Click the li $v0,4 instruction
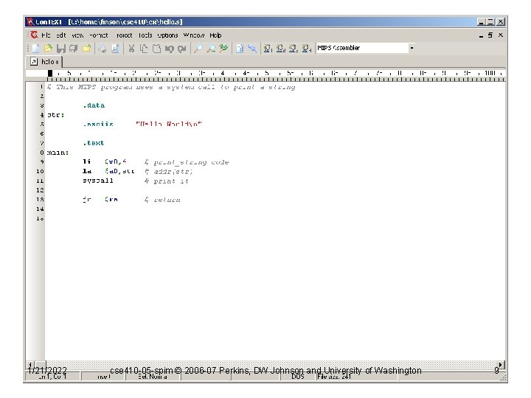The width and height of the screenshot is (531, 398). click(105, 161)
